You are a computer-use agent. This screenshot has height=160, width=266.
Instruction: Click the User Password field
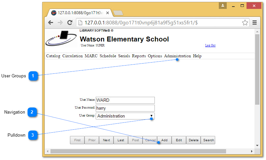125,108
